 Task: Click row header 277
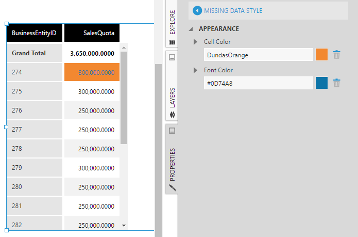(x=34, y=130)
